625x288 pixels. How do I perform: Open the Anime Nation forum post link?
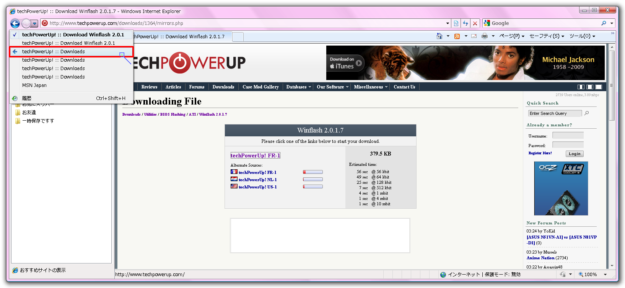coord(540,258)
